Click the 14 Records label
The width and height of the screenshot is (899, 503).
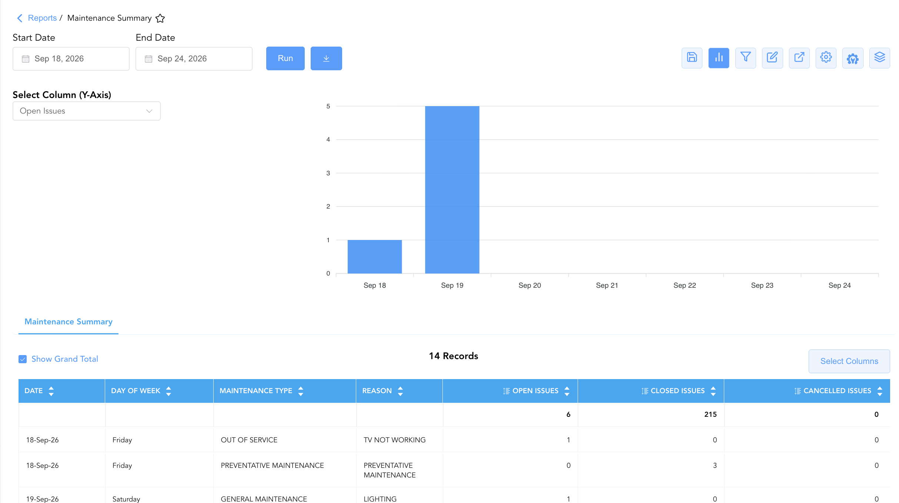[454, 356]
